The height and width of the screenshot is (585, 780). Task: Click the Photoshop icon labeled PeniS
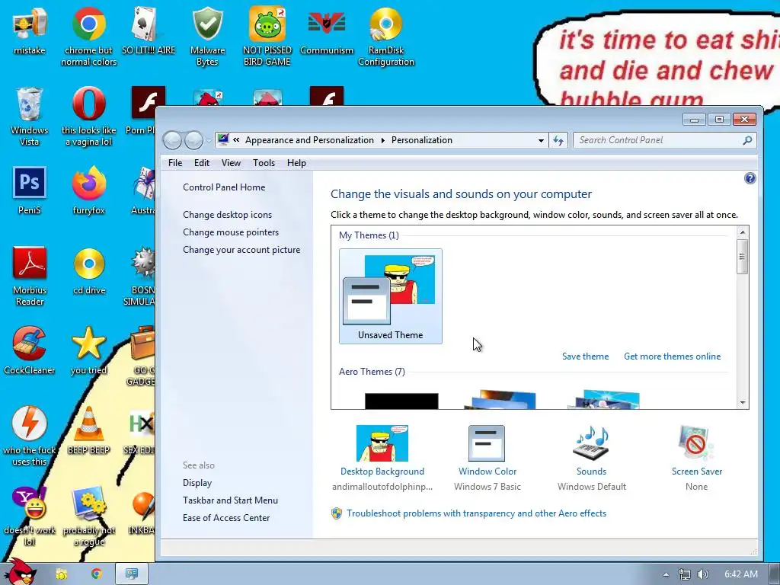(30, 191)
